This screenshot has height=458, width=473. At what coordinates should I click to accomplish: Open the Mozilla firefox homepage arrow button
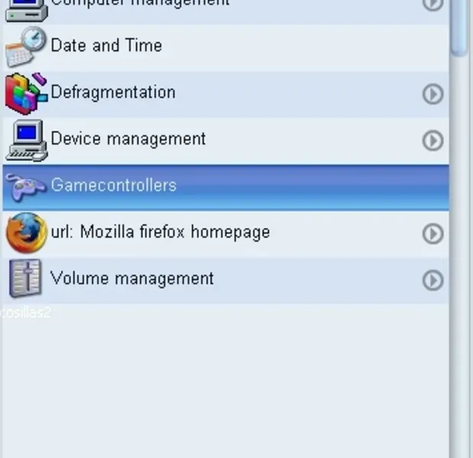[433, 234]
